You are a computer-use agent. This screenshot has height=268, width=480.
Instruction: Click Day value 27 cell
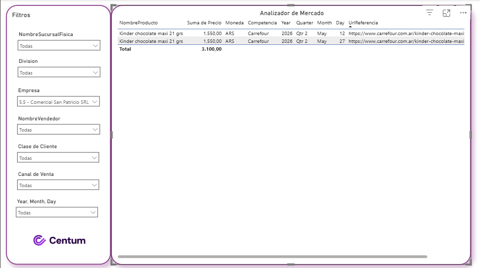coord(342,41)
